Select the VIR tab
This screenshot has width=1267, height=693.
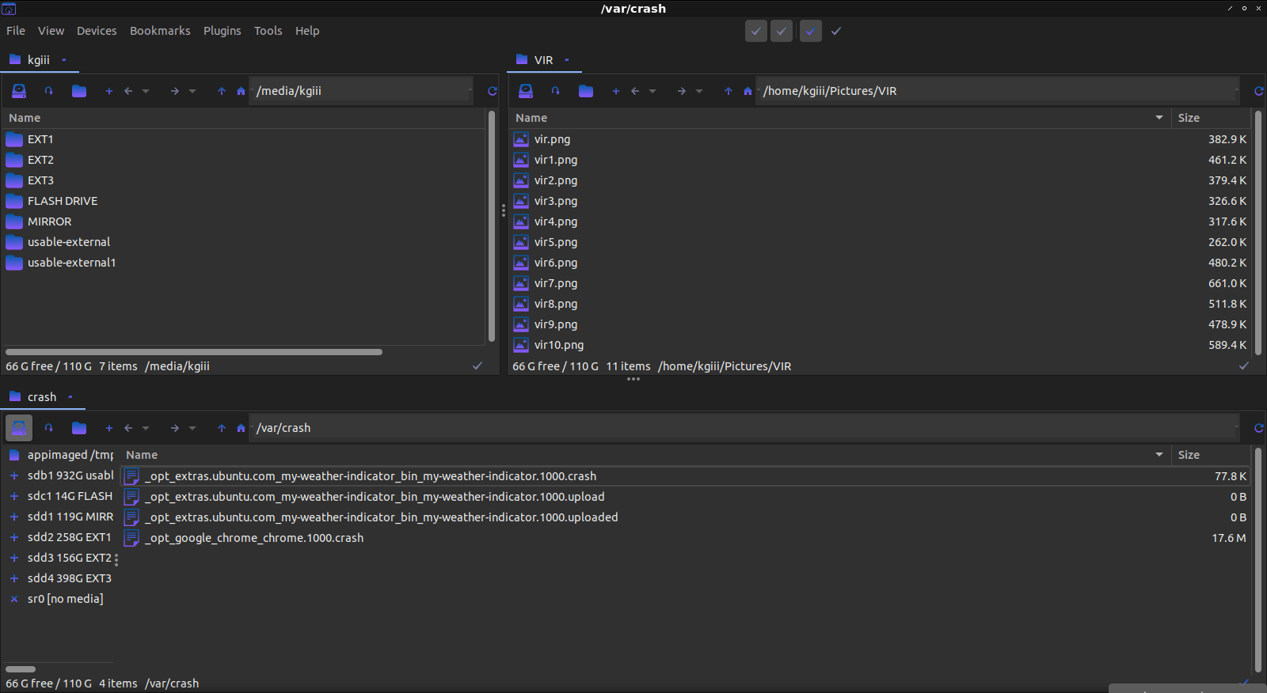(543, 60)
